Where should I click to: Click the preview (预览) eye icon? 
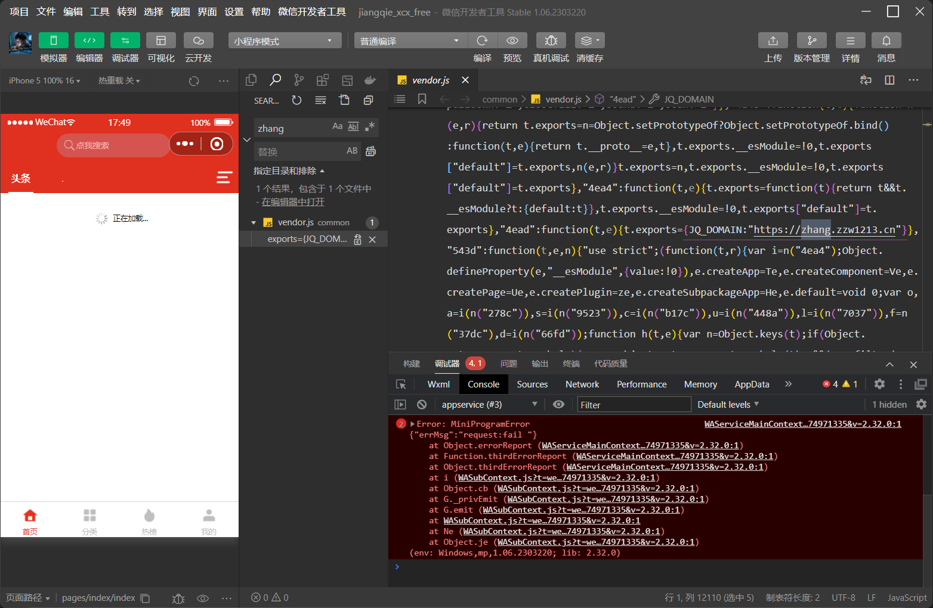pos(512,41)
